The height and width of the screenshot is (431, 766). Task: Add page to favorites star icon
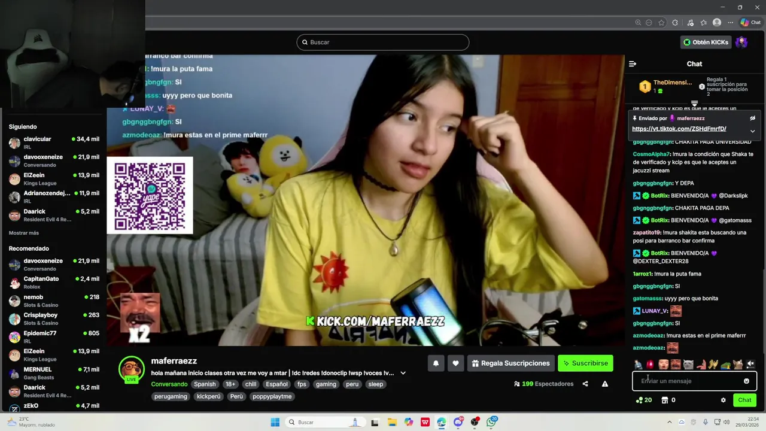pyautogui.click(x=661, y=23)
